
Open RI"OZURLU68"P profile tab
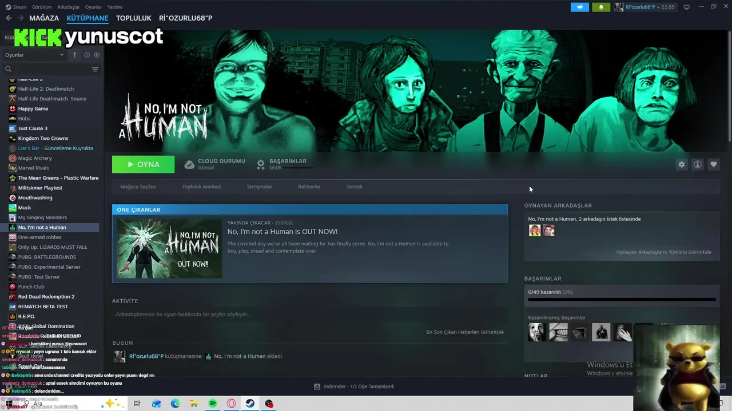coord(186,18)
